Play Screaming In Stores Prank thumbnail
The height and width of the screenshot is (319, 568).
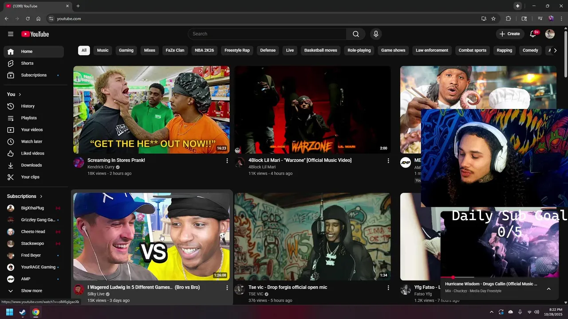pyautogui.click(x=151, y=110)
